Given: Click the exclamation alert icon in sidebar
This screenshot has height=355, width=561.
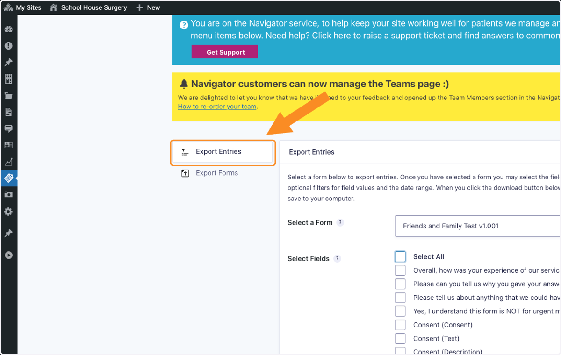Looking at the screenshot, I should pyautogui.click(x=8, y=46).
